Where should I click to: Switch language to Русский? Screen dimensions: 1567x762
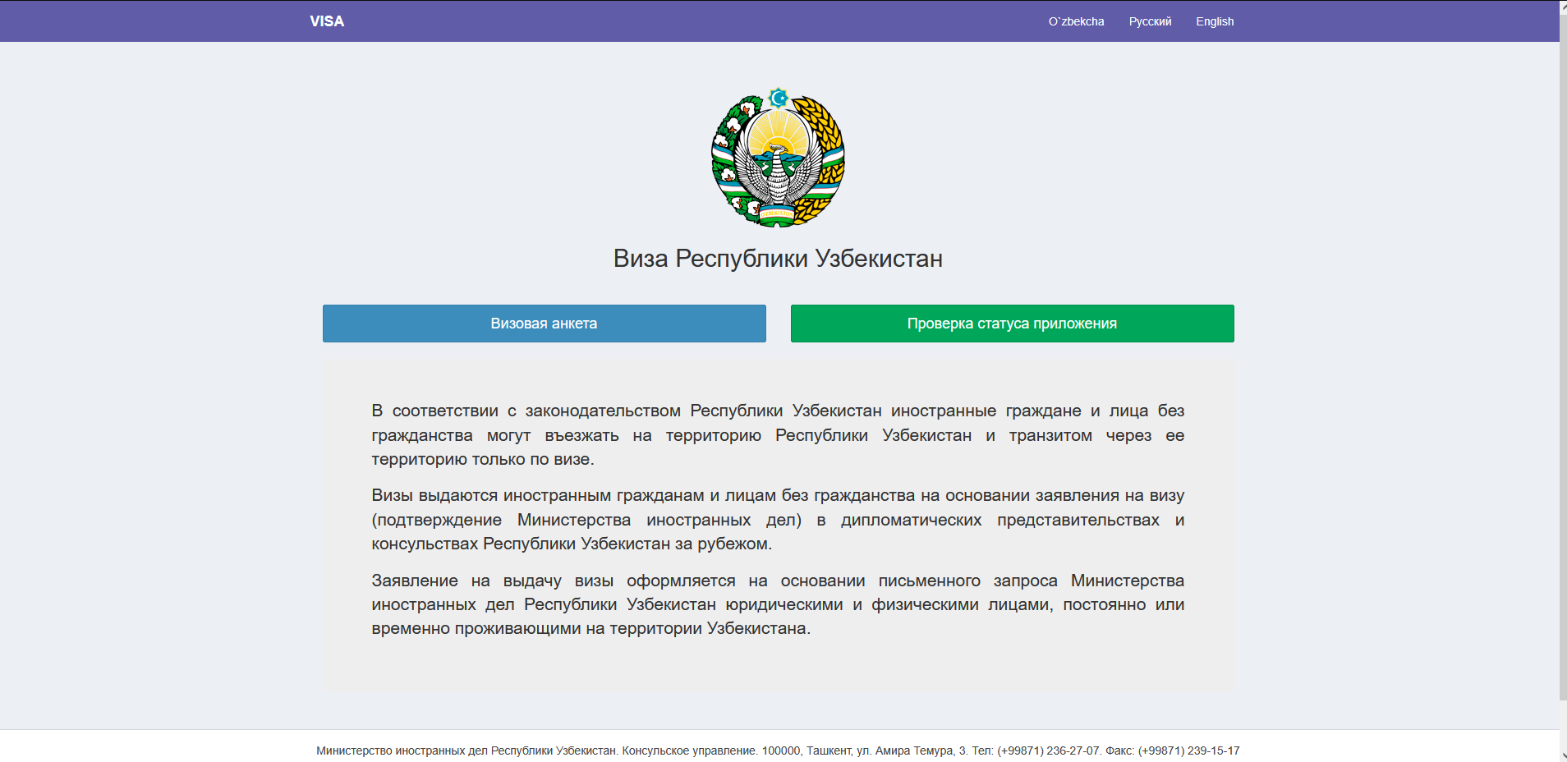tap(1150, 21)
